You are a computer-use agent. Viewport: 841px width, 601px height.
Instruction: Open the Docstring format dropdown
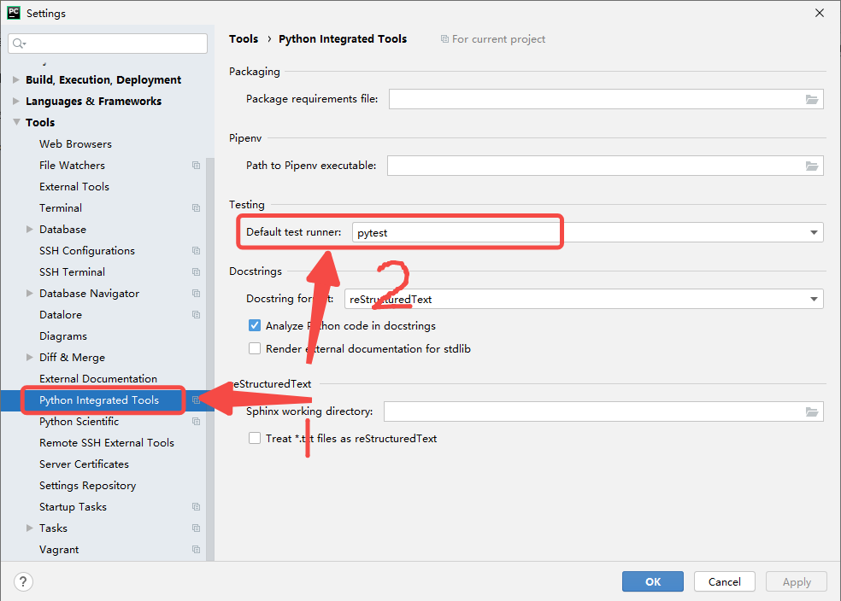click(x=813, y=299)
